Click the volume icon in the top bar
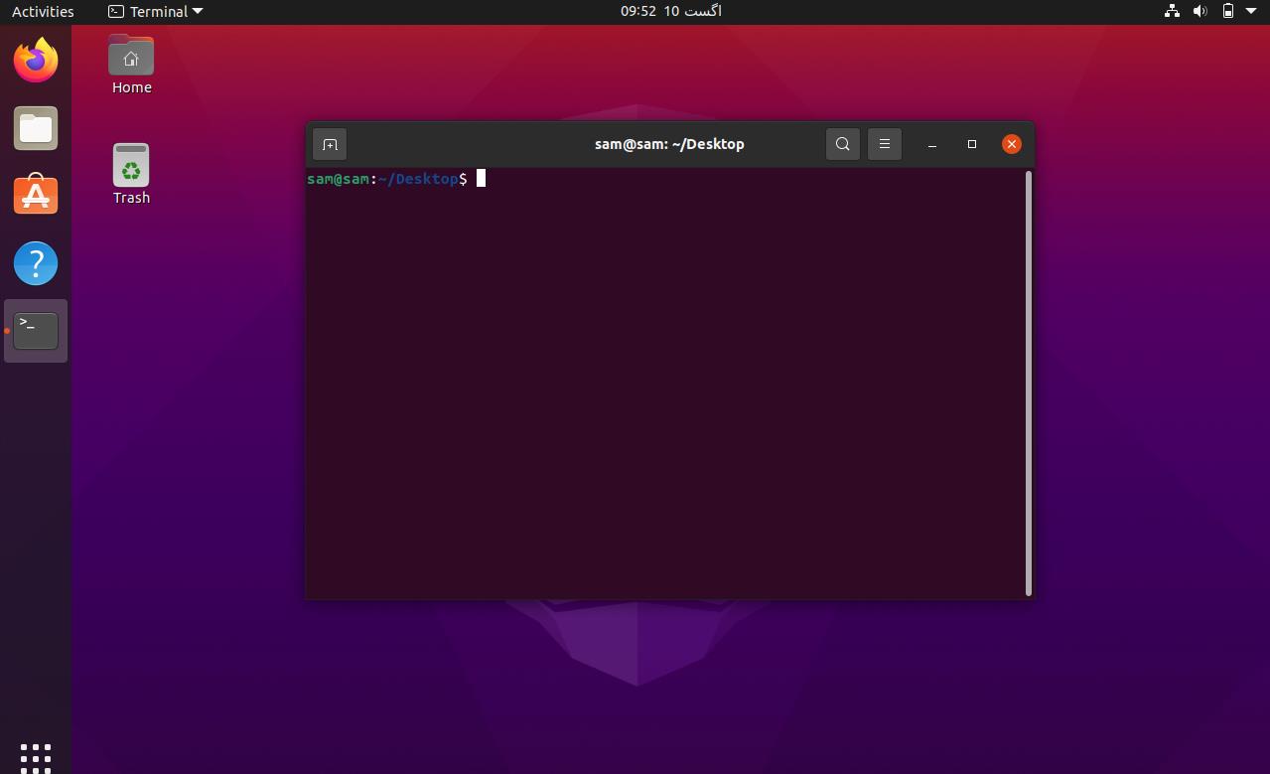This screenshot has height=774, width=1270. pos(1199,11)
